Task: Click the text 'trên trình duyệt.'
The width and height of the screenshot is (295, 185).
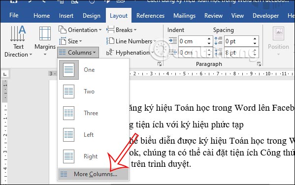Action: point(161,164)
